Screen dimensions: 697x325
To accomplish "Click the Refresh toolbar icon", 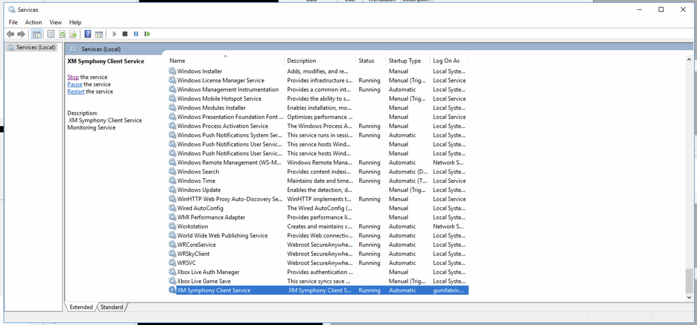I will pos(62,34).
